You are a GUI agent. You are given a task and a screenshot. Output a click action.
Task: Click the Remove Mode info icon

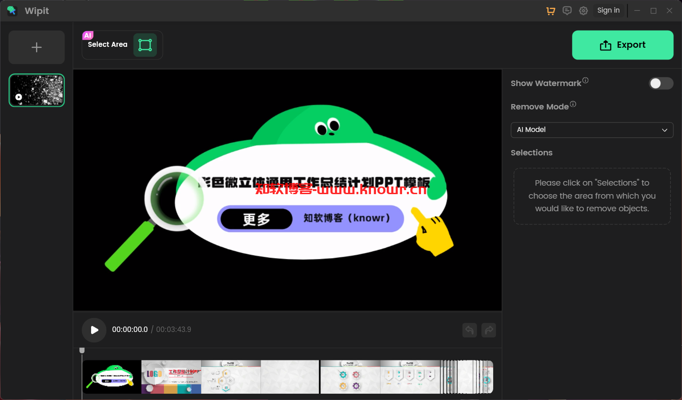point(573,104)
